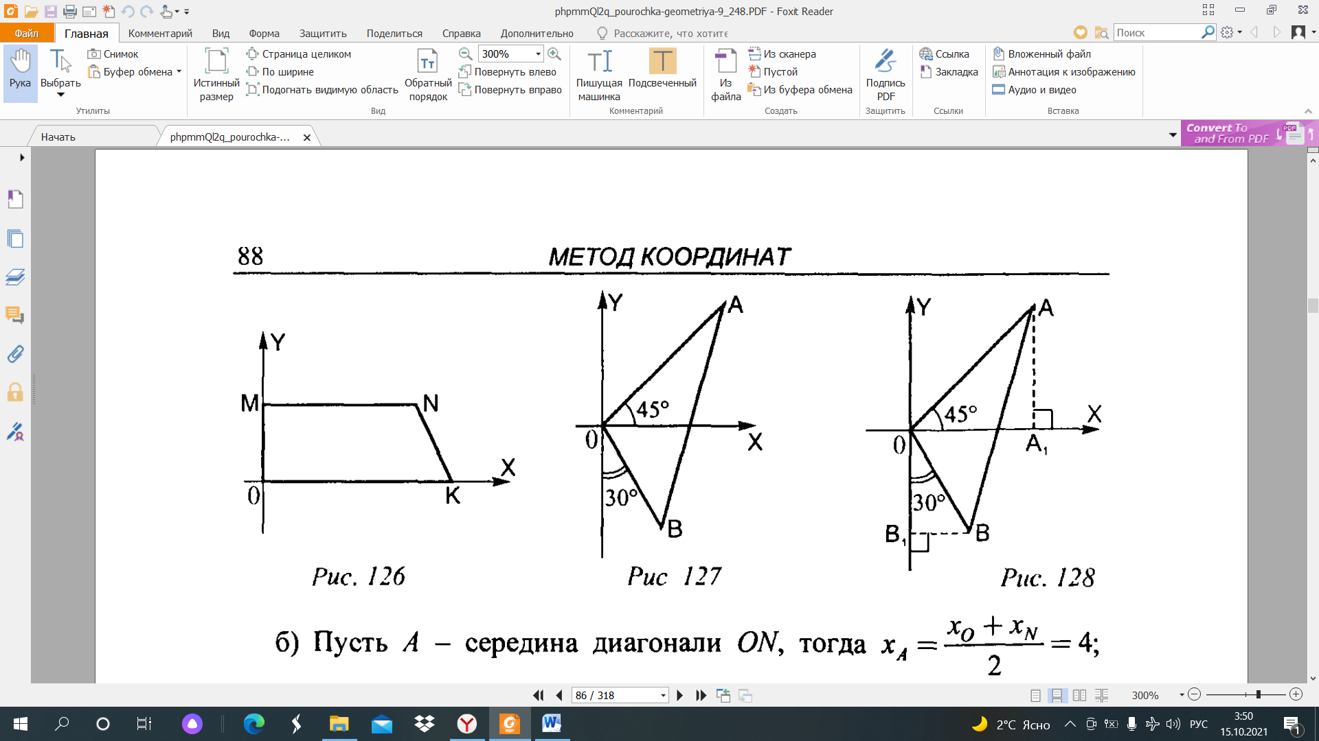Image resolution: width=1319 pixels, height=741 pixels.
Task: Create blank PDF (Пустой)
Action: coord(773,71)
